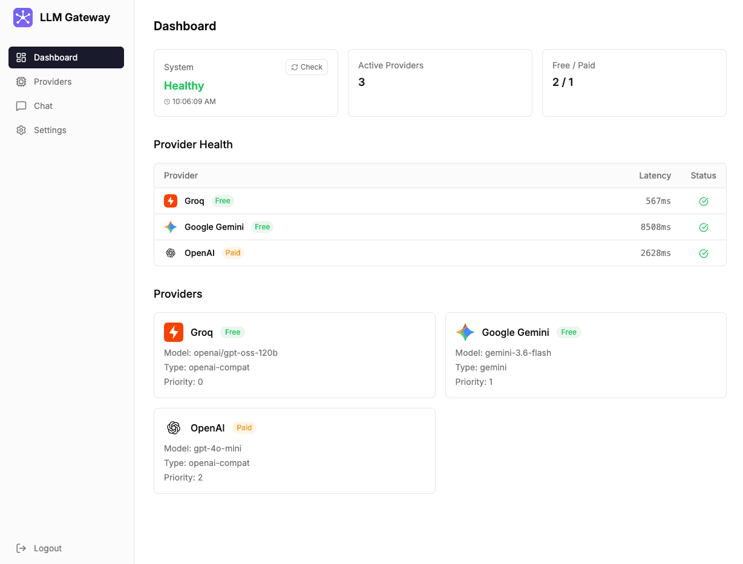Select the Groq provider card name
This screenshot has height=564, width=743.
coord(201,332)
